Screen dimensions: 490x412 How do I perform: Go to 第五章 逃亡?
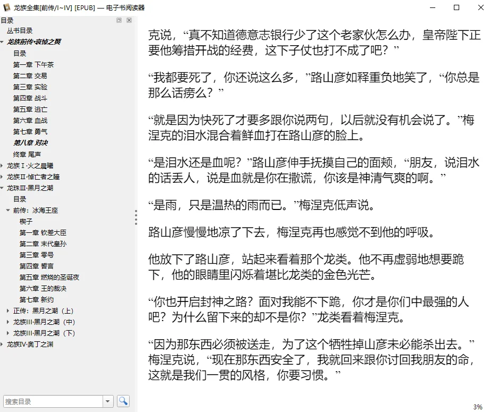click(30, 110)
